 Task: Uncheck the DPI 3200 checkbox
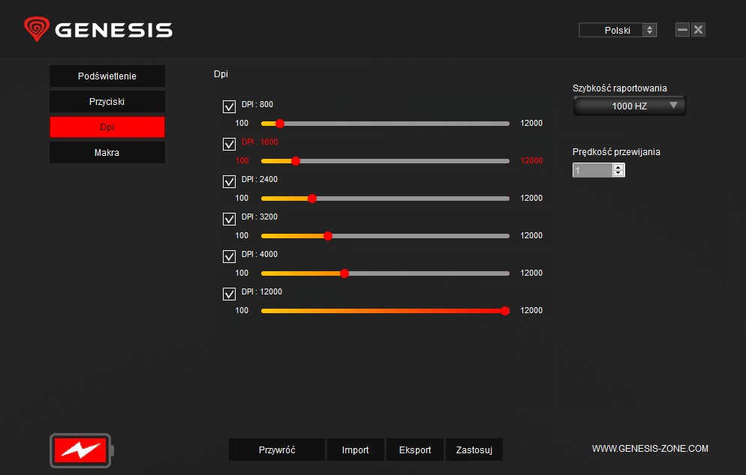(x=230, y=219)
